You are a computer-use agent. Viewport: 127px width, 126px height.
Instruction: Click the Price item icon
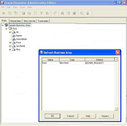point(14,43)
